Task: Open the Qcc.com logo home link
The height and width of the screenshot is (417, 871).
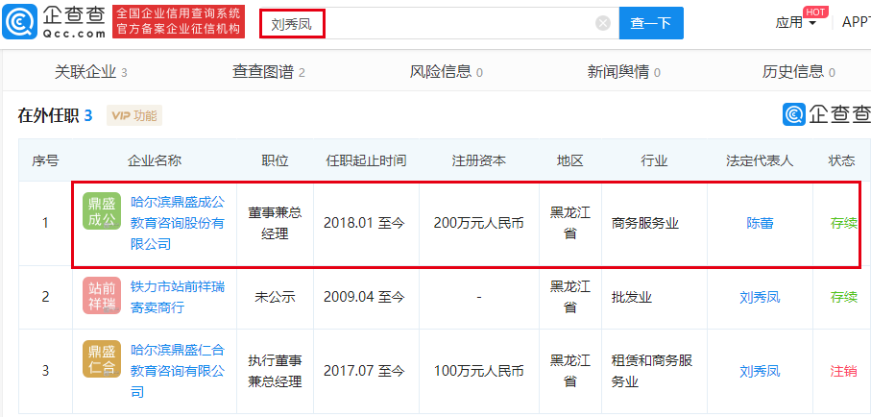Action: (x=55, y=23)
